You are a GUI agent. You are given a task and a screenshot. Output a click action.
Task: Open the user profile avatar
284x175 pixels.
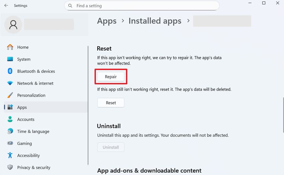13,25
